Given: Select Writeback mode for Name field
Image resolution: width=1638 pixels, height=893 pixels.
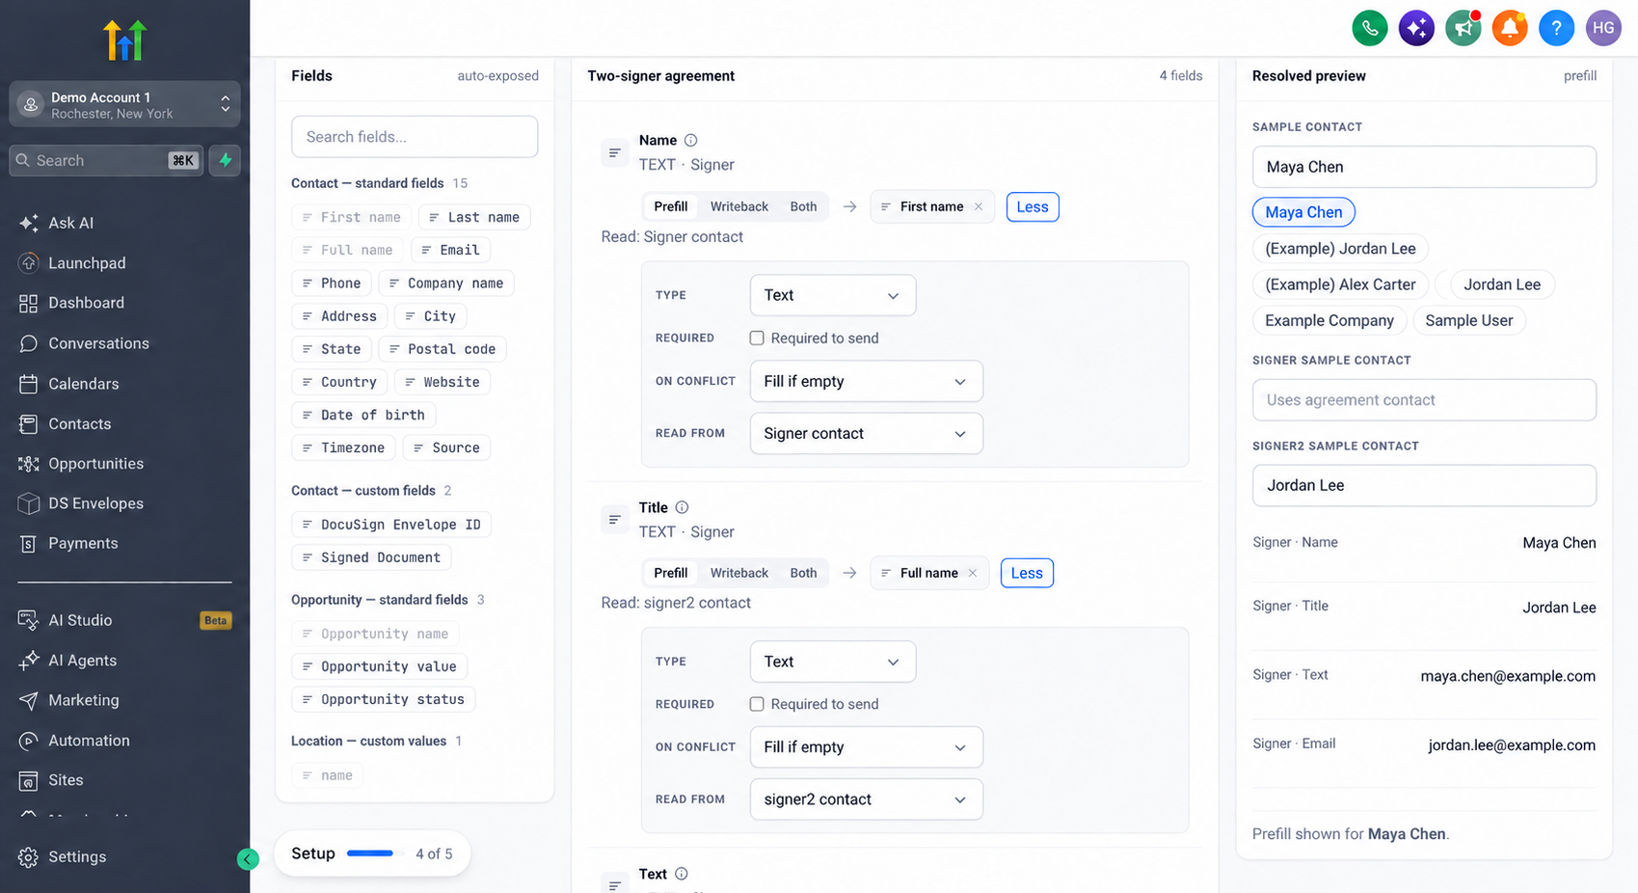Looking at the screenshot, I should tap(739, 206).
